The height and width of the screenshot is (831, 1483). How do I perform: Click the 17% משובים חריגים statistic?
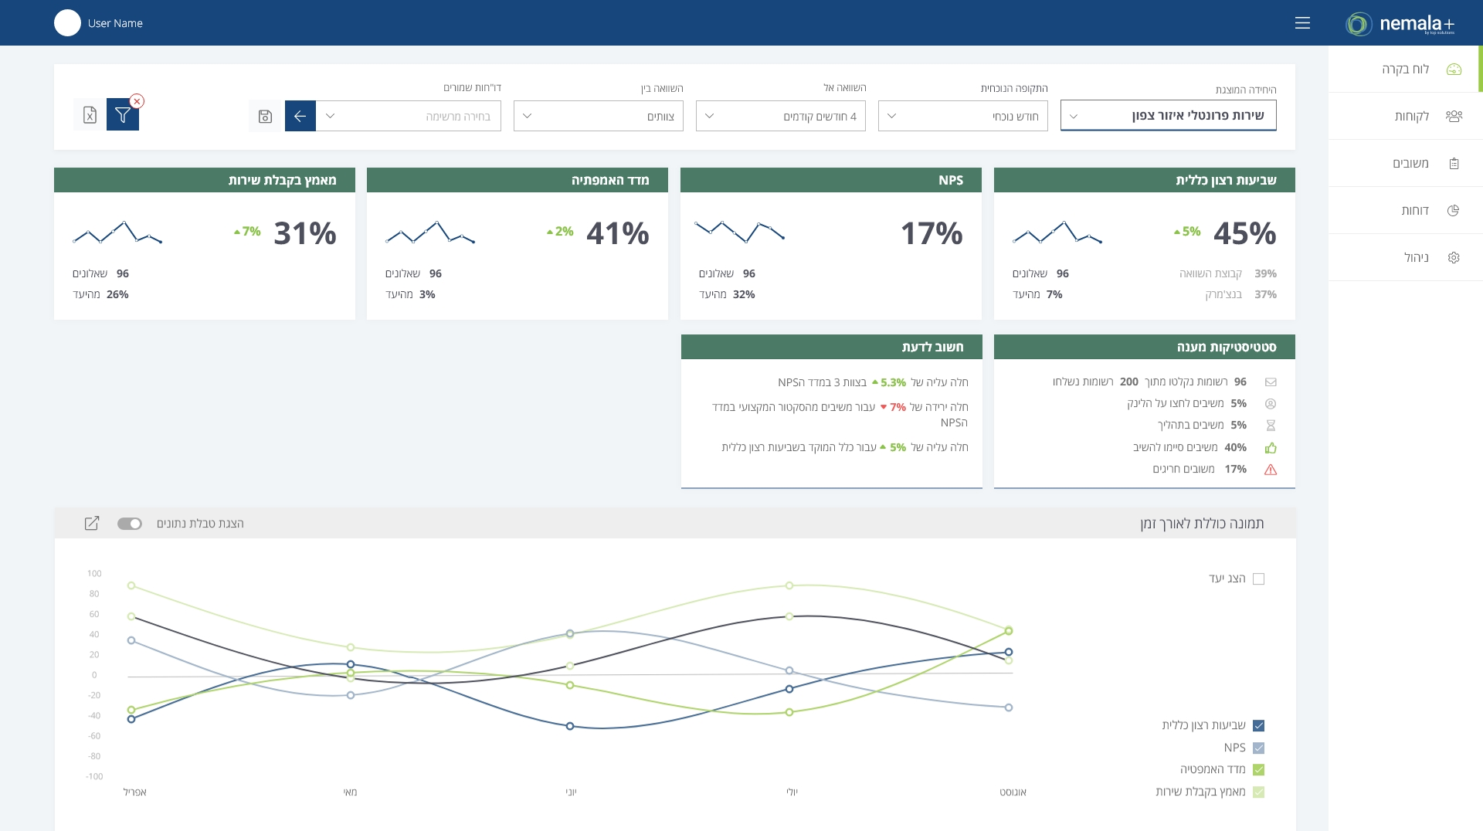coord(1200,470)
